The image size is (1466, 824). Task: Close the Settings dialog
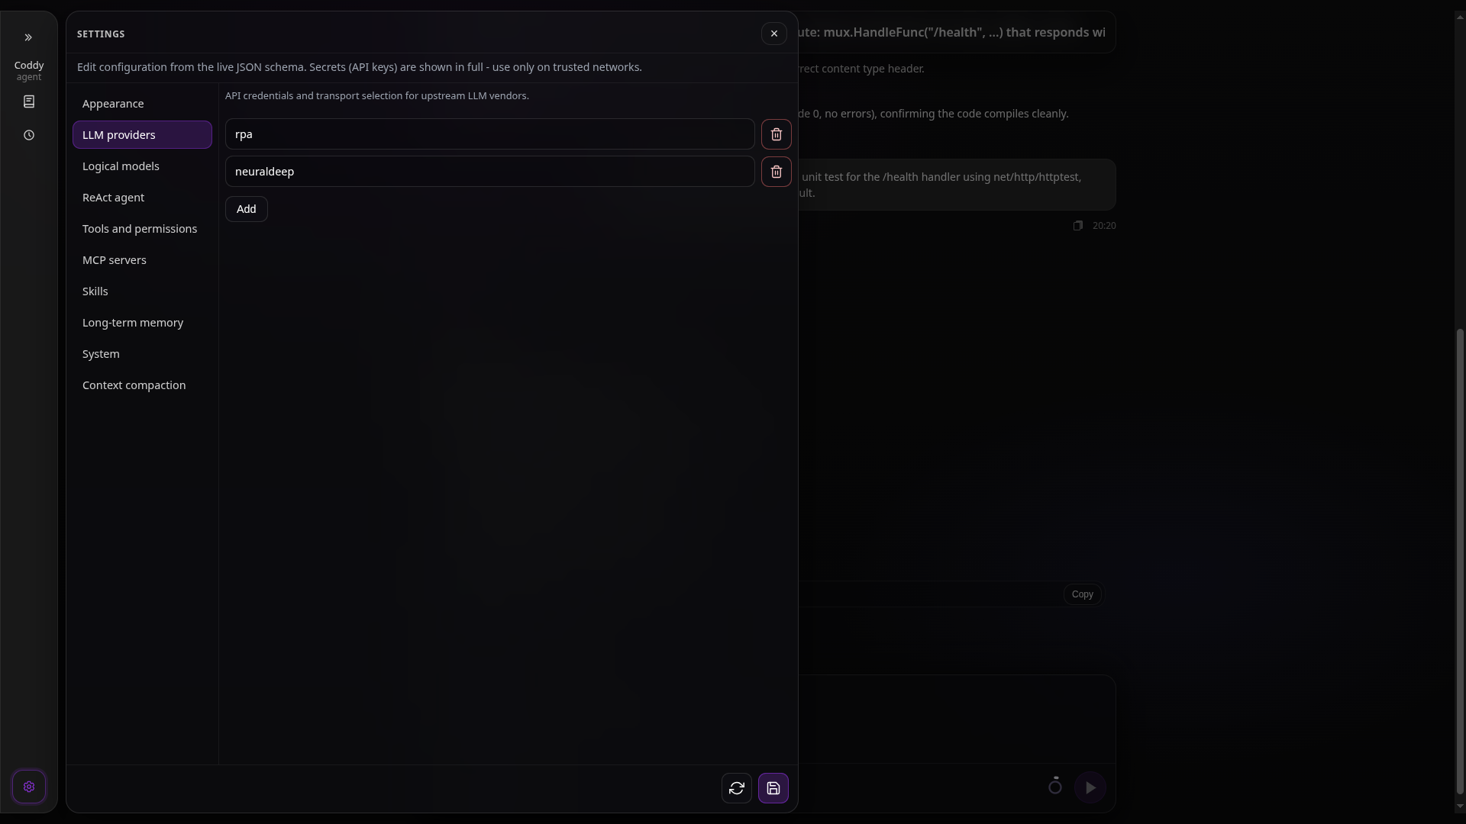773,34
